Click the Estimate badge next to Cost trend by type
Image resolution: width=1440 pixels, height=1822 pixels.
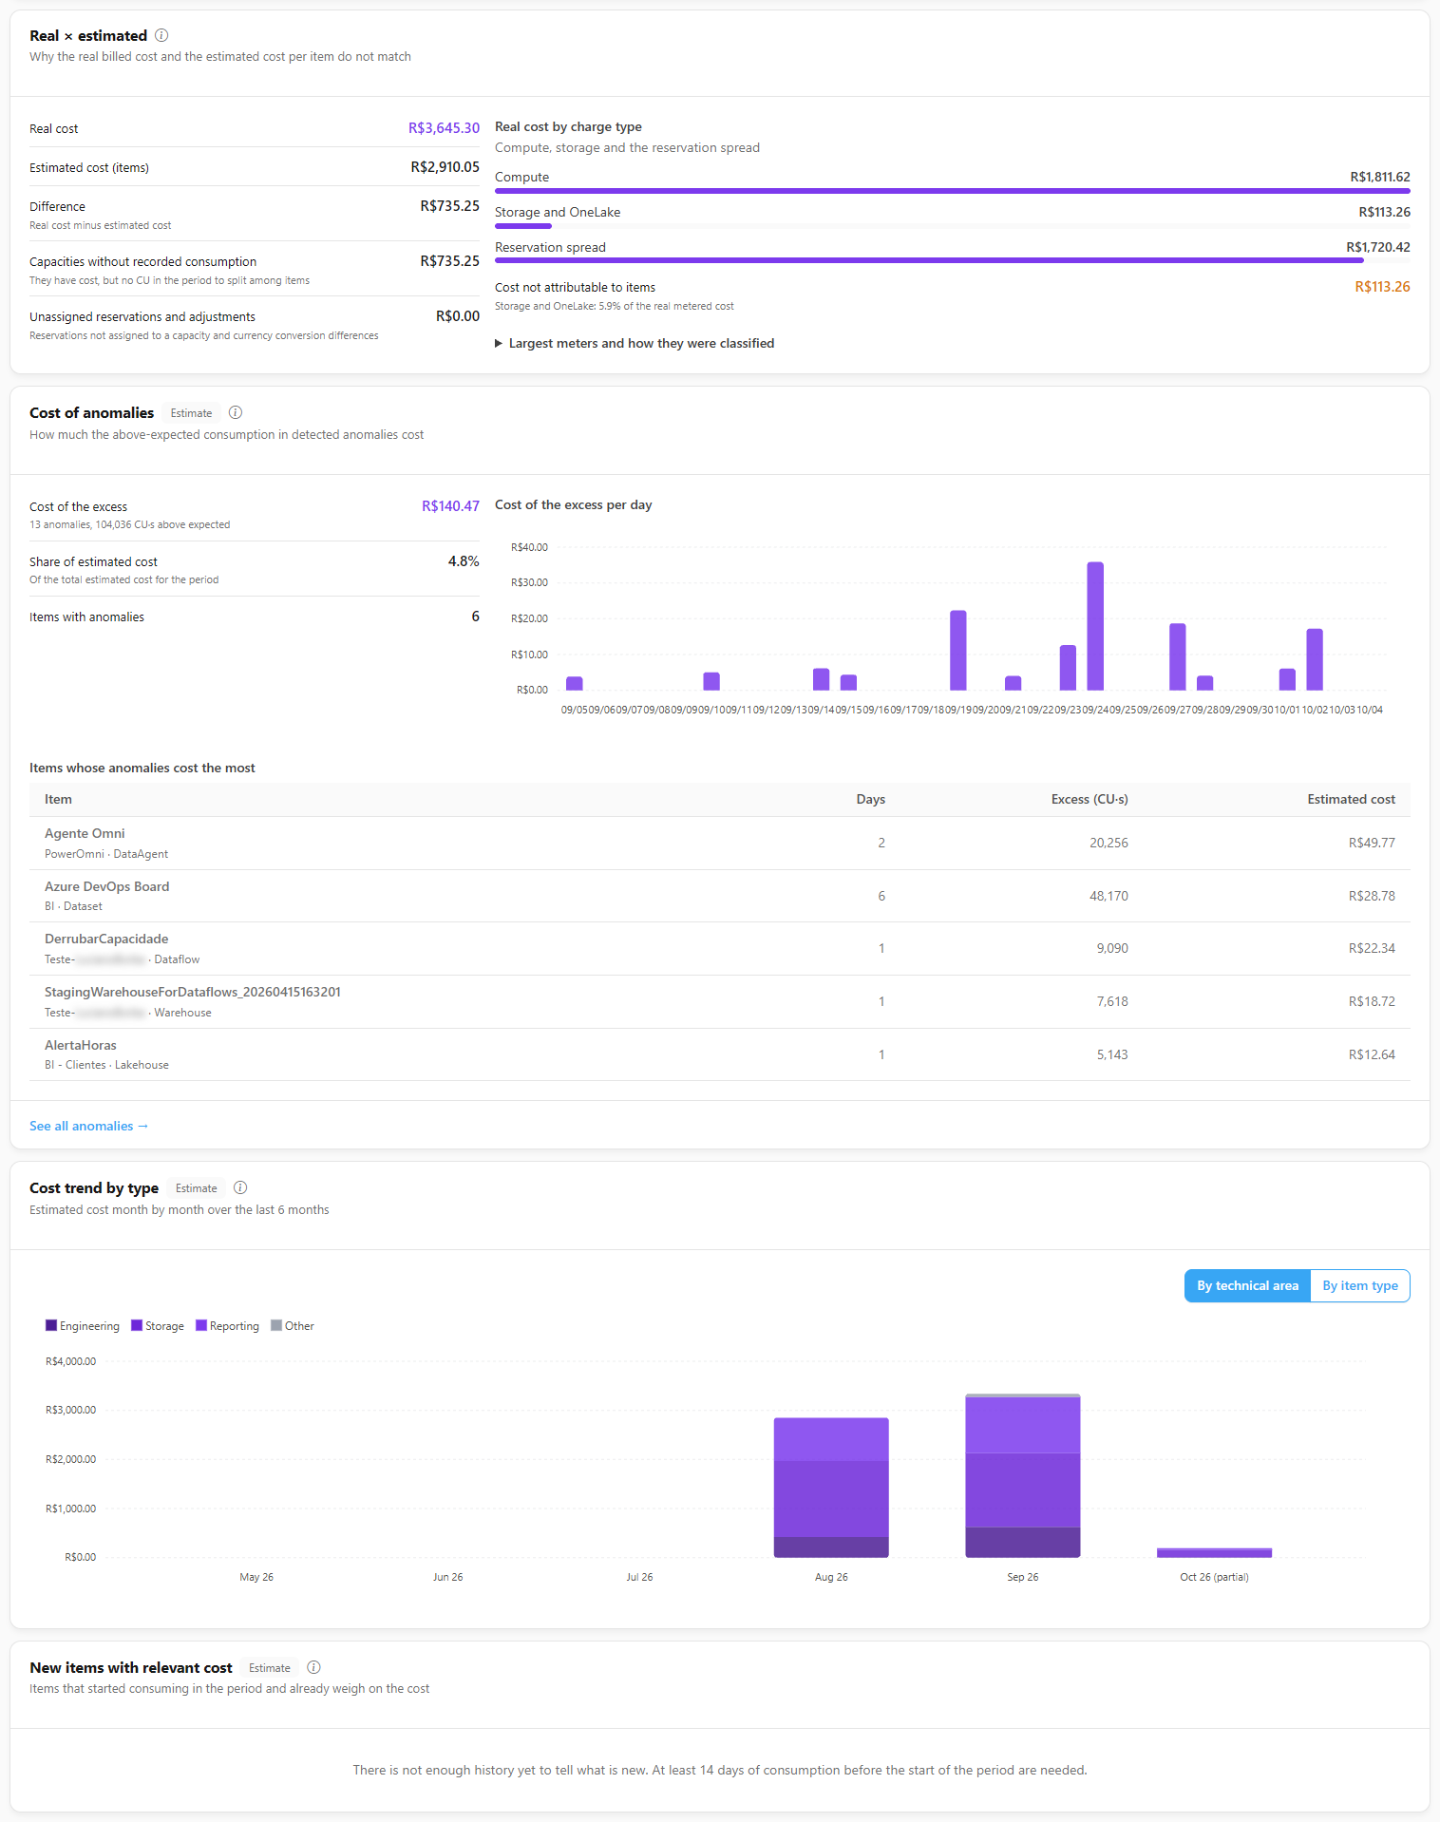pyautogui.click(x=197, y=1188)
